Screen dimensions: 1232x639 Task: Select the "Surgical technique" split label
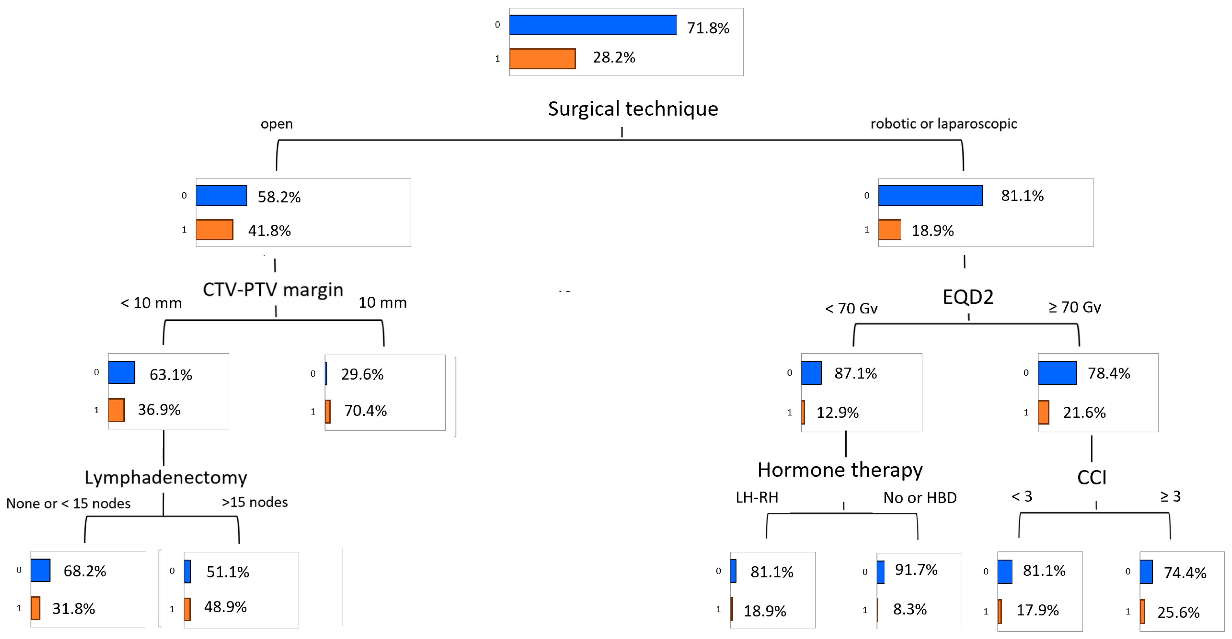pyautogui.click(x=633, y=109)
